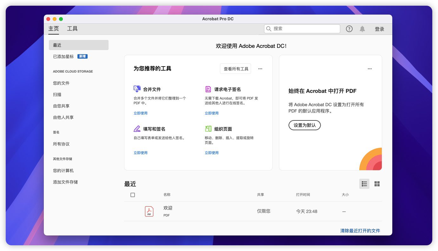
Task: Click the 今天 23:48 opened time cell
Action: 307,211
